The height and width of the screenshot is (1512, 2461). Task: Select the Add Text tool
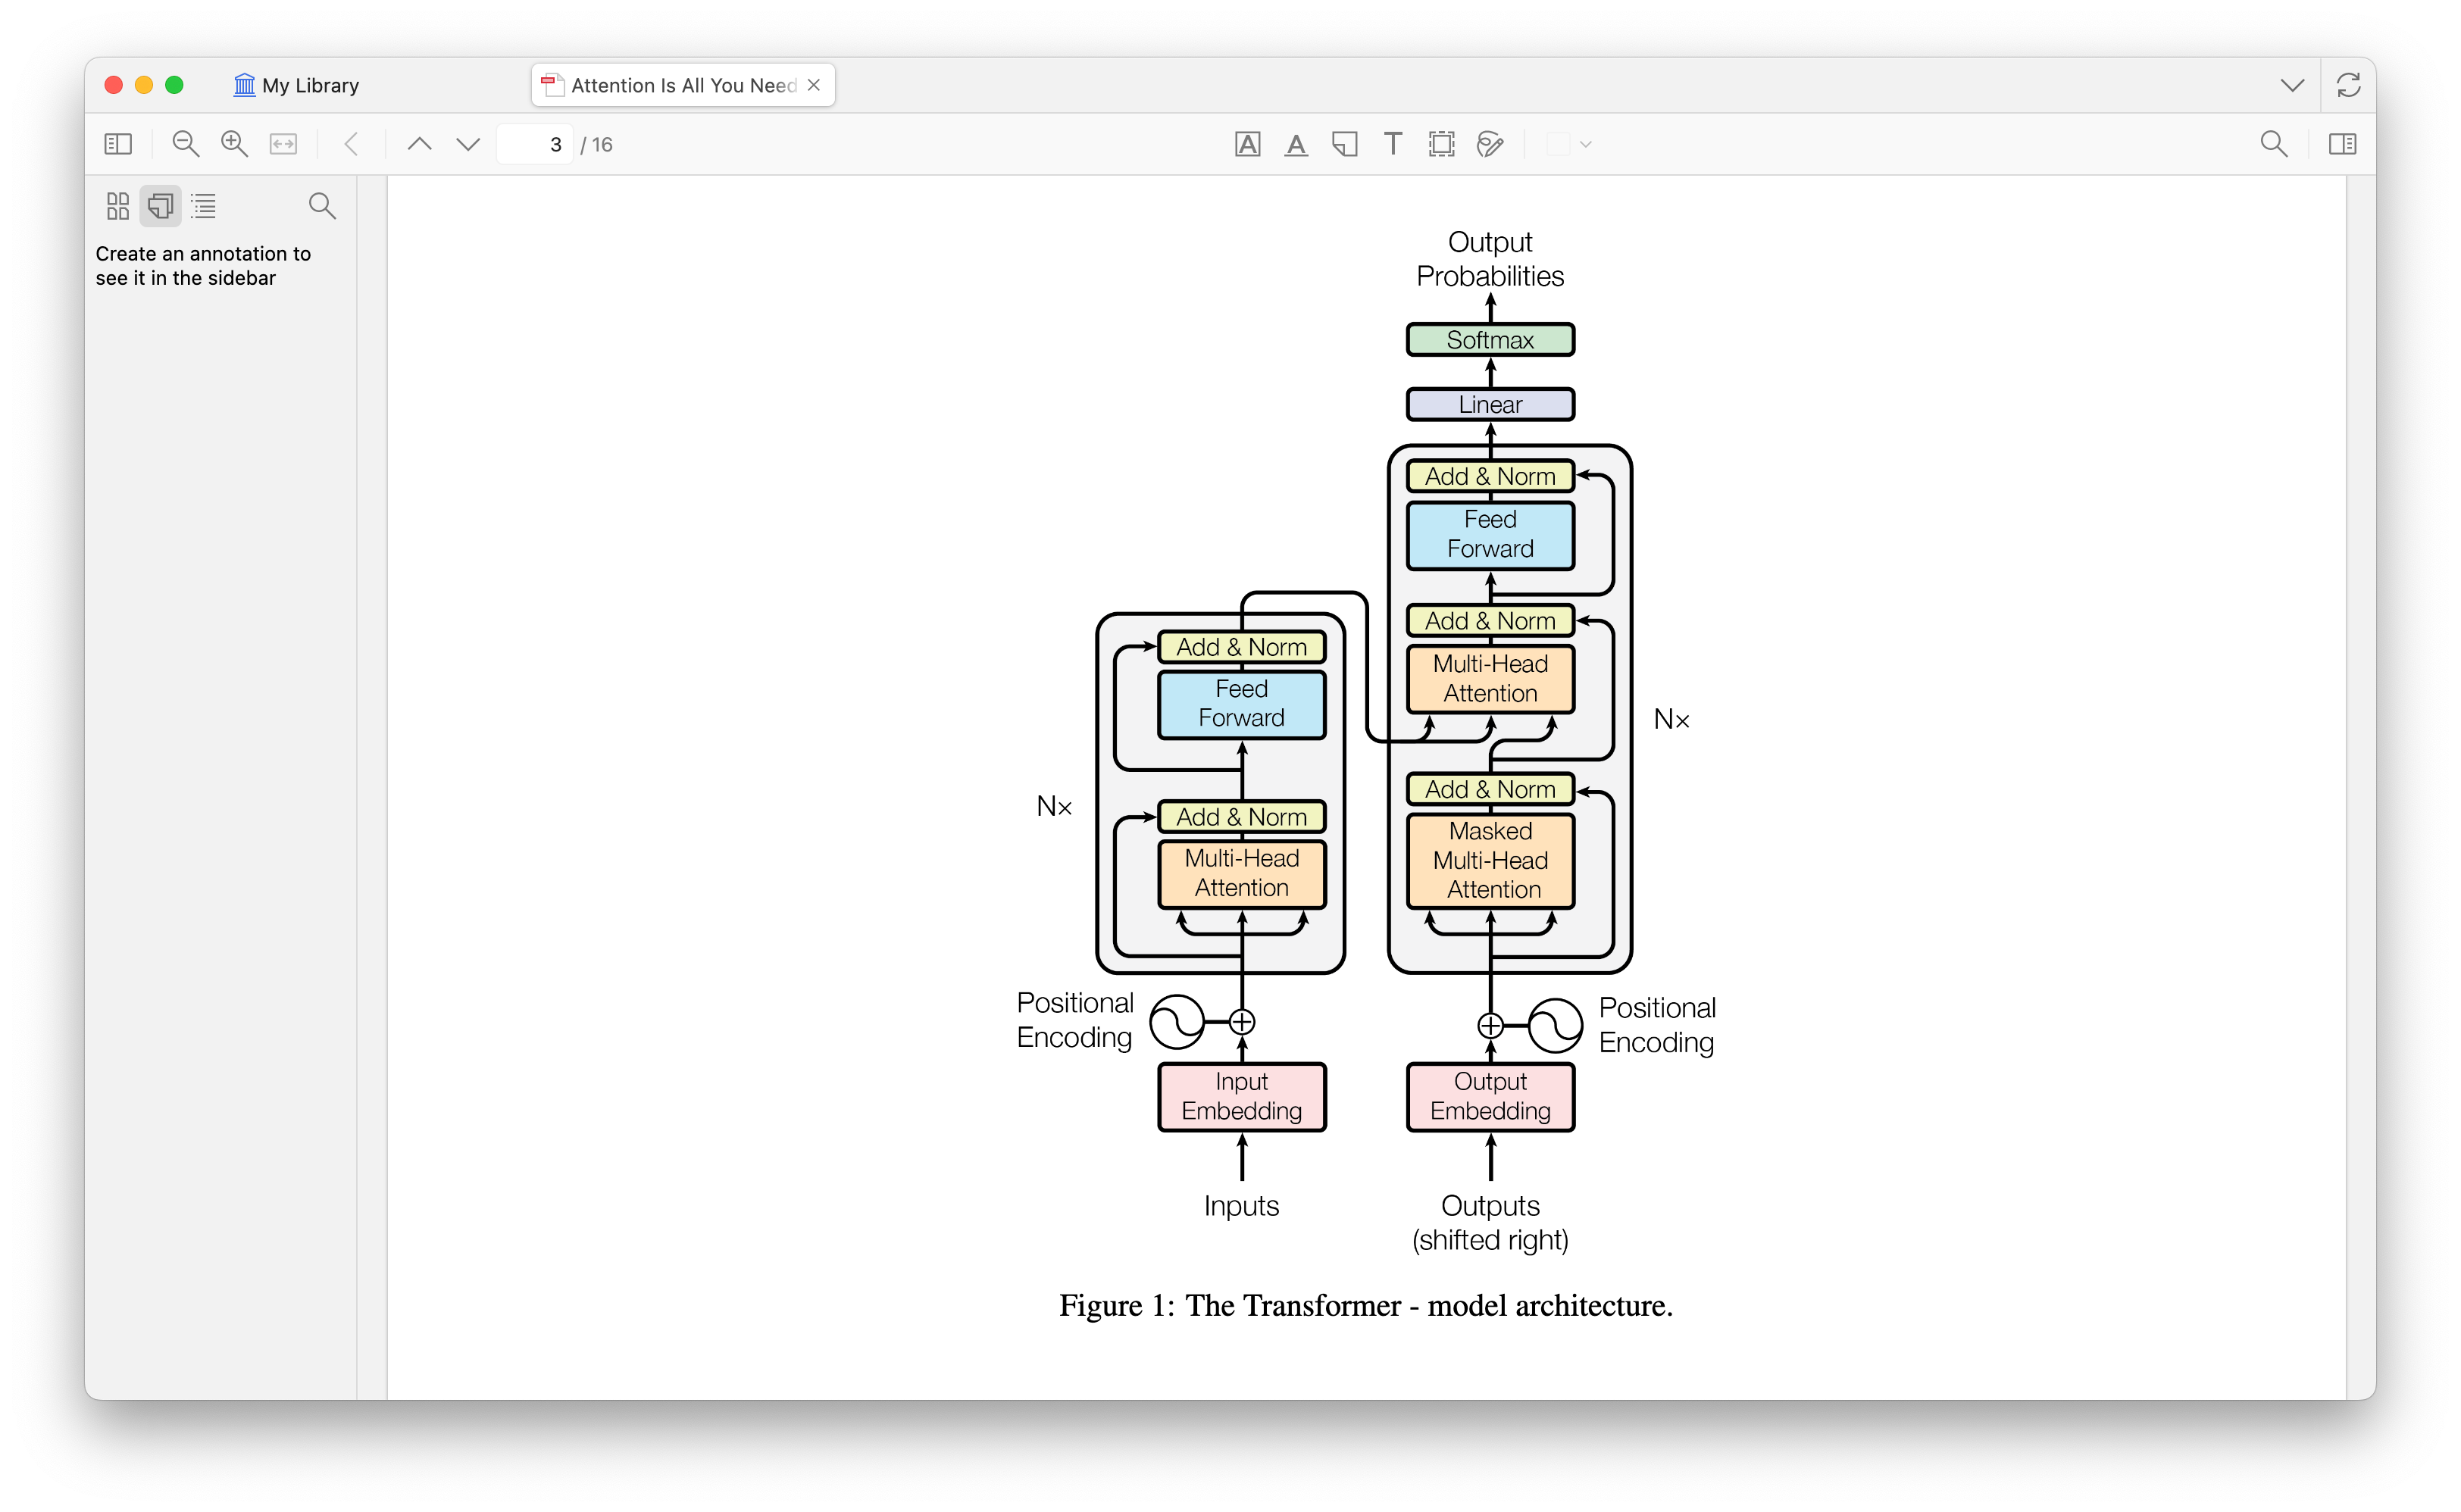coord(1392,144)
